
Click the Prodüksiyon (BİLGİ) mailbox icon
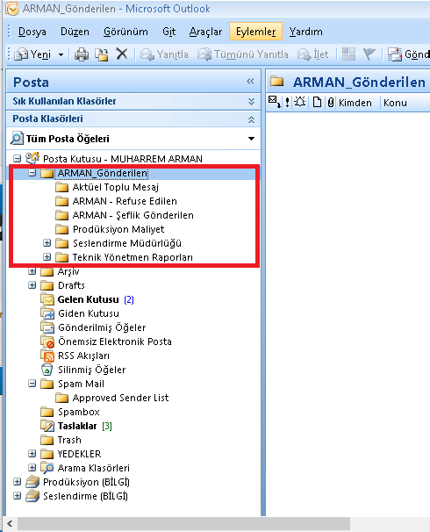(x=32, y=482)
